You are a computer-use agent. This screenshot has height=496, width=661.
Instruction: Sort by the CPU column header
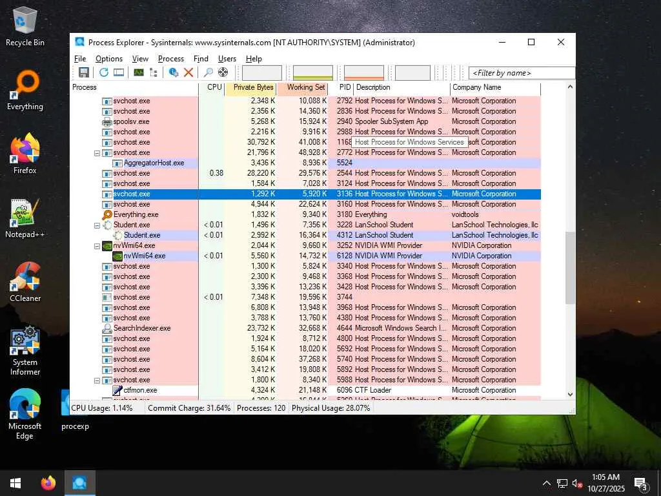click(212, 88)
